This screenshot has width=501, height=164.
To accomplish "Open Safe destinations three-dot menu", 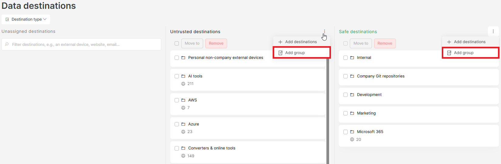I will (493, 31).
